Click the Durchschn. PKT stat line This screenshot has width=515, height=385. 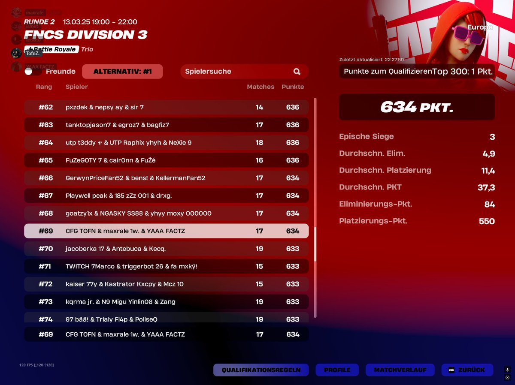(x=417, y=187)
